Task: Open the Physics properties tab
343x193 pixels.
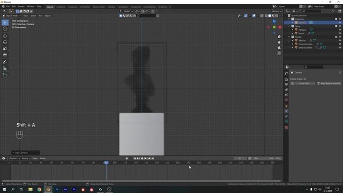Action: click(286, 111)
